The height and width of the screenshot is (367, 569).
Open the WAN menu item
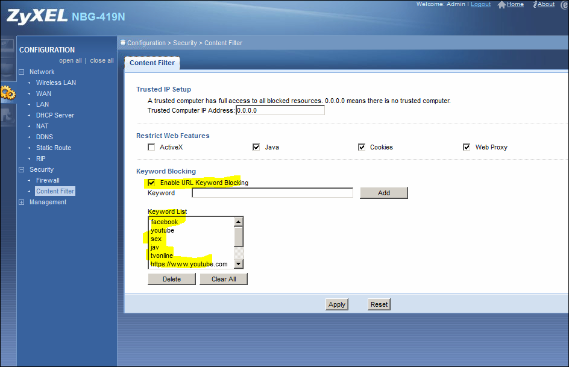(x=43, y=93)
